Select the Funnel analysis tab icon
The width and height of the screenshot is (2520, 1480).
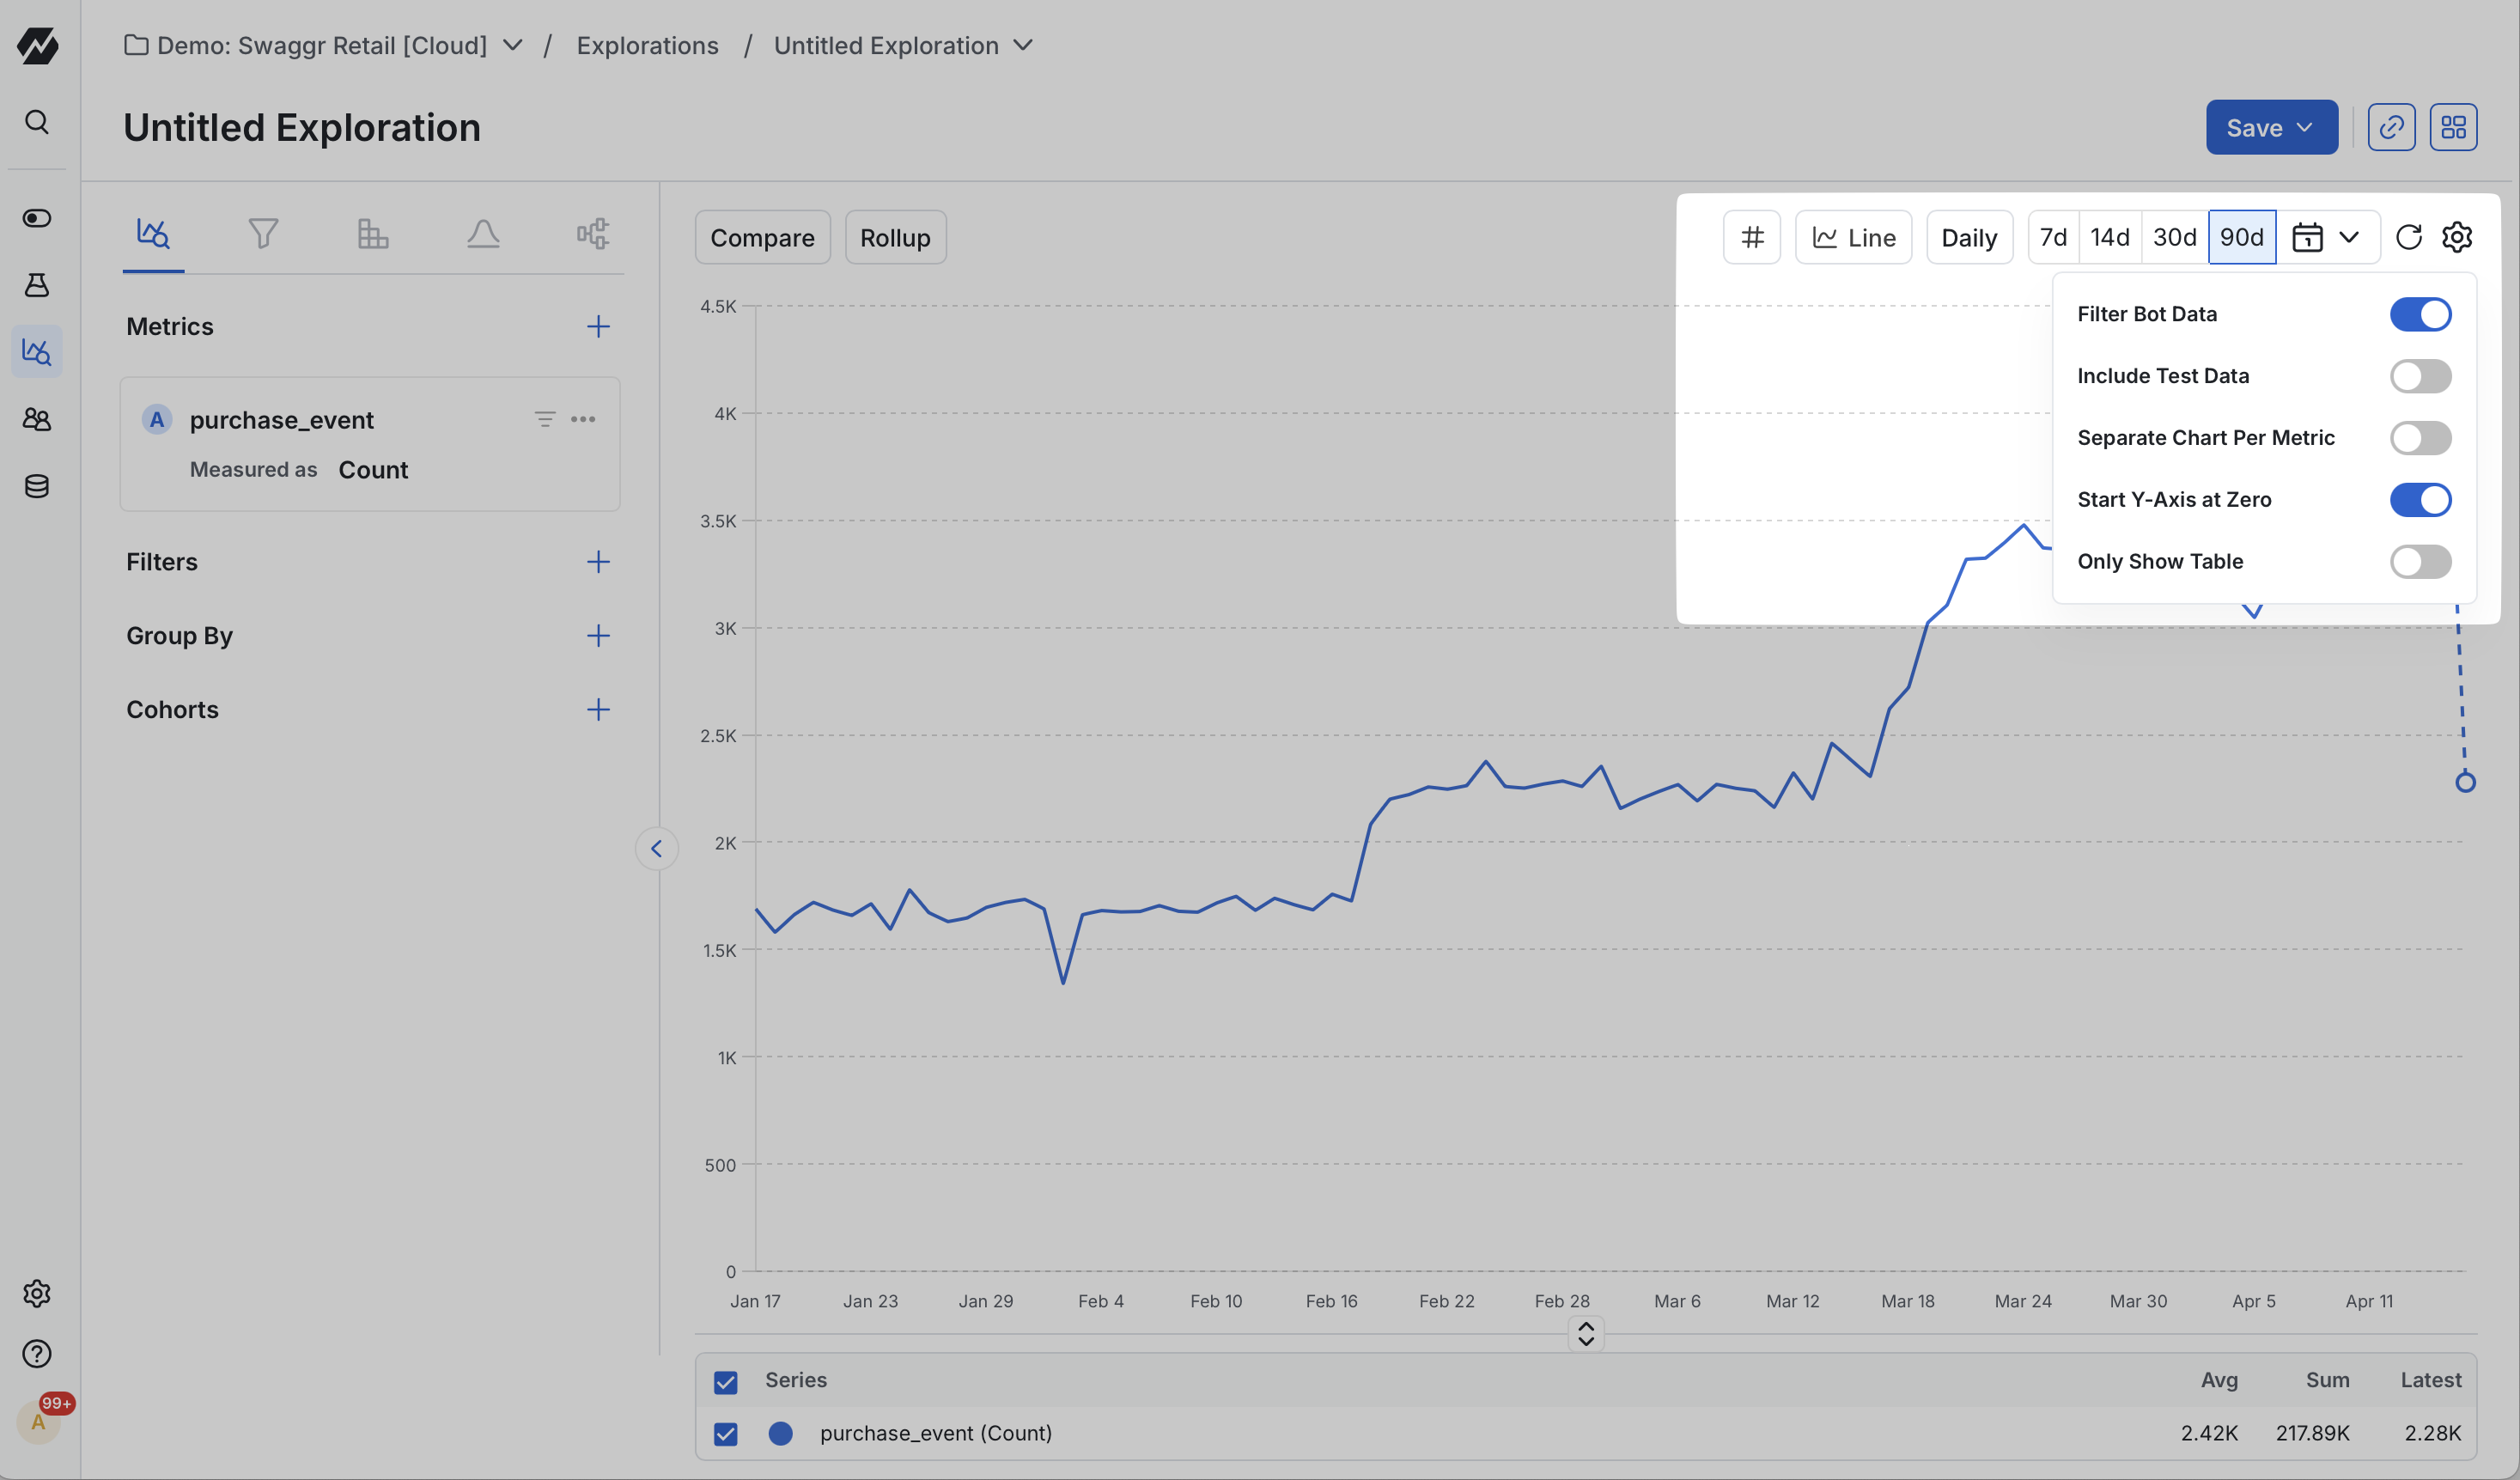(x=263, y=234)
